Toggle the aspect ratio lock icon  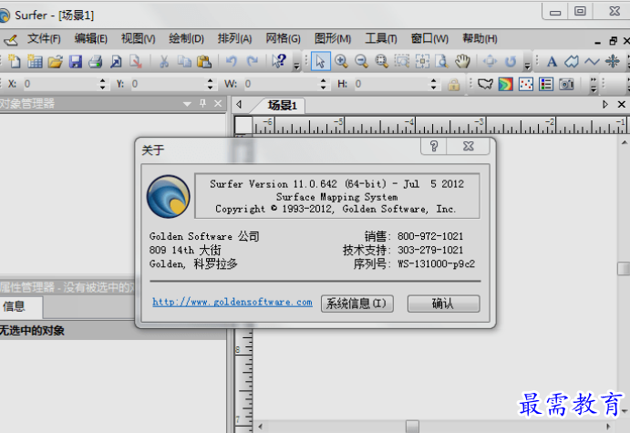(454, 85)
